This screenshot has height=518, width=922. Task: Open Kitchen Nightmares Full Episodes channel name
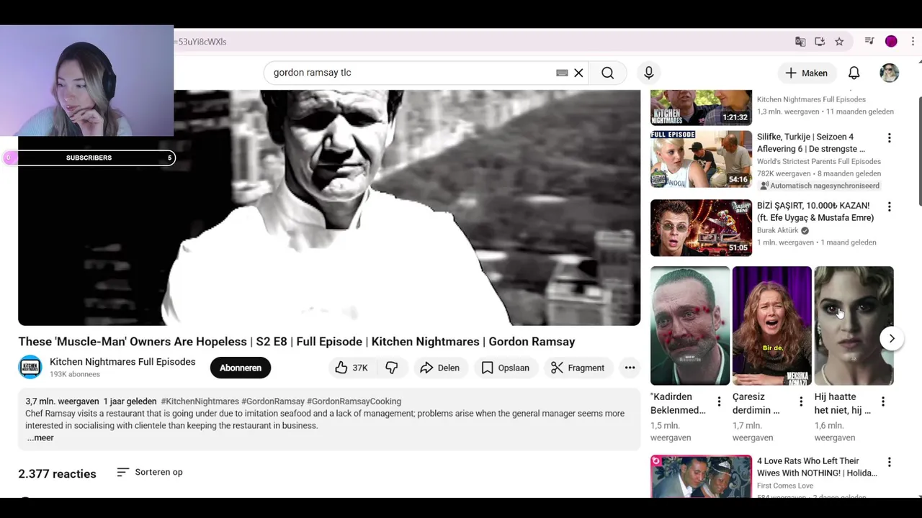click(122, 362)
